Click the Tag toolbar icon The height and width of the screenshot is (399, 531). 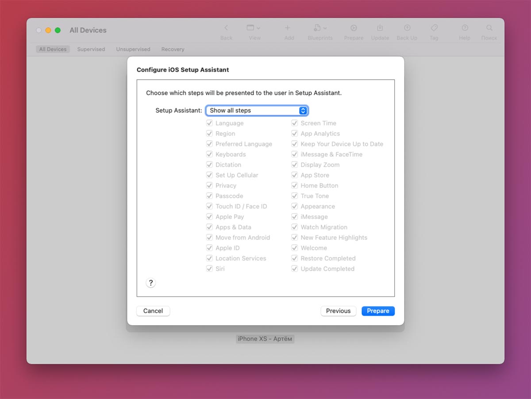pyautogui.click(x=434, y=28)
